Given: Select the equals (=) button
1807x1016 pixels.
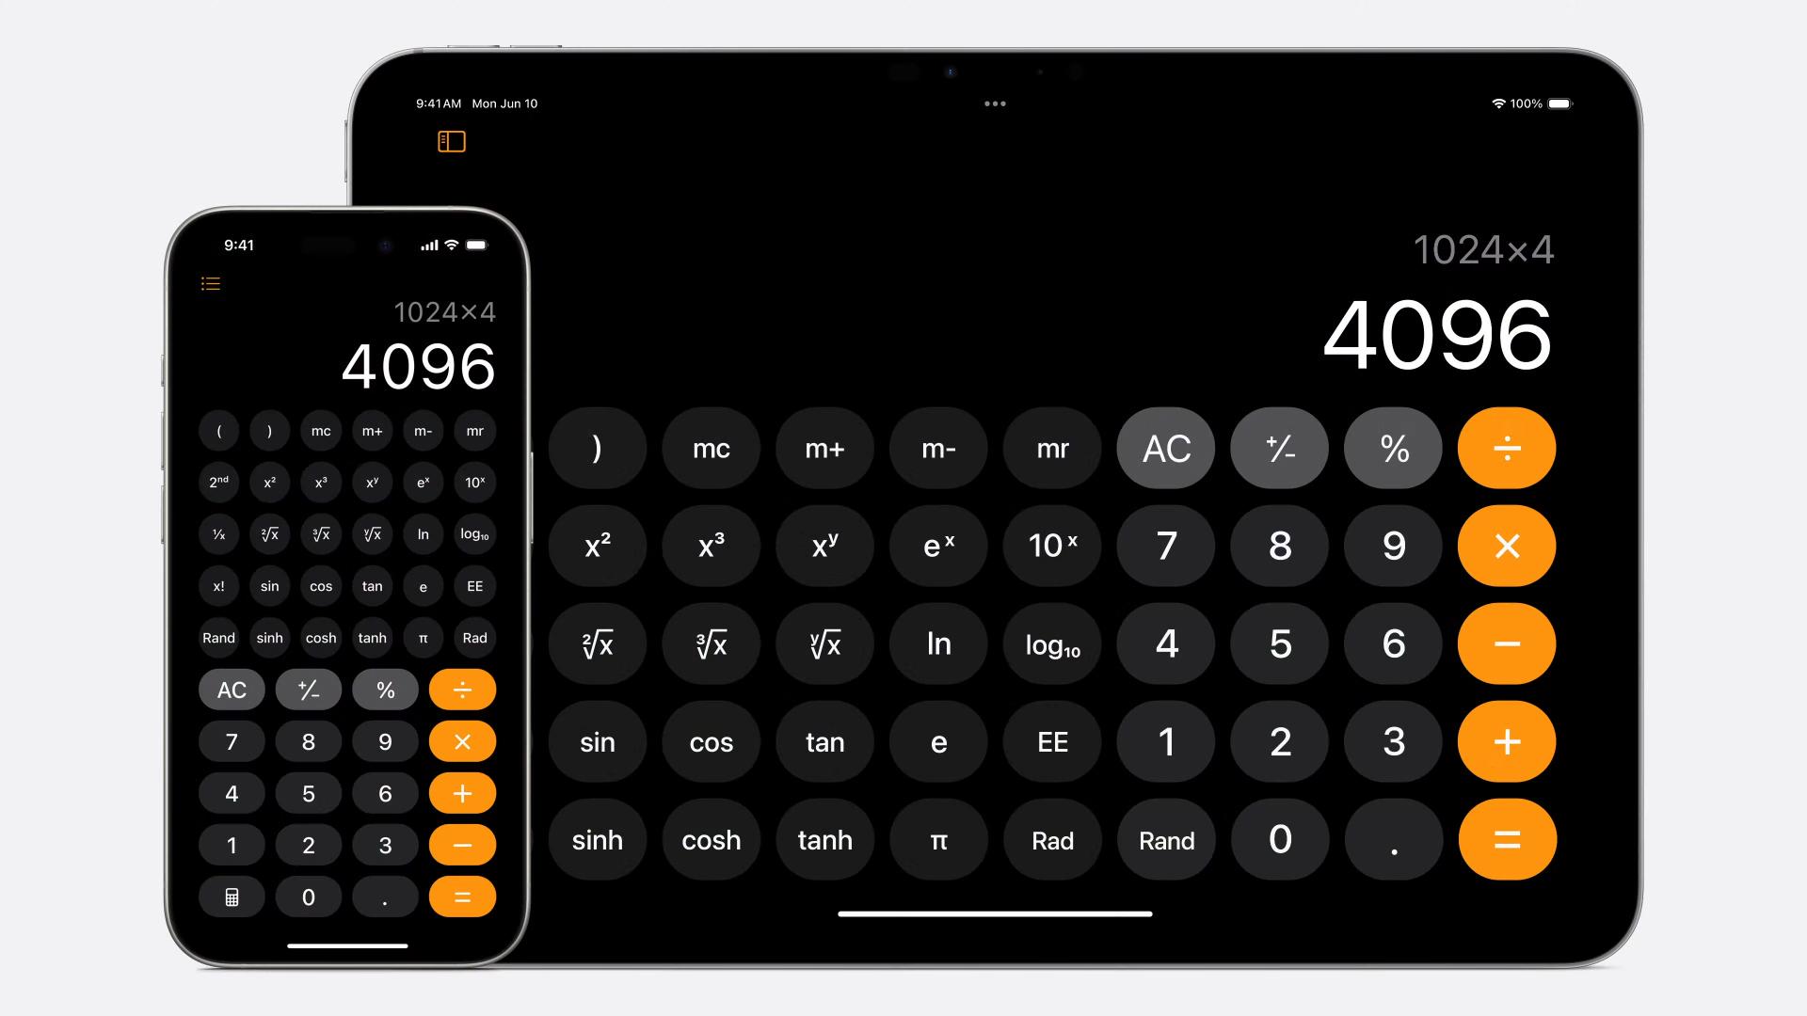Looking at the screenshot, I should pyautogui.click(x=1506, y=840).
